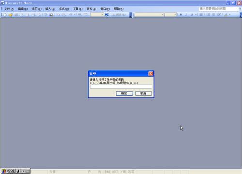Click 标准 on the IME bar
This screenshot has width=242, height=174.
11,171
